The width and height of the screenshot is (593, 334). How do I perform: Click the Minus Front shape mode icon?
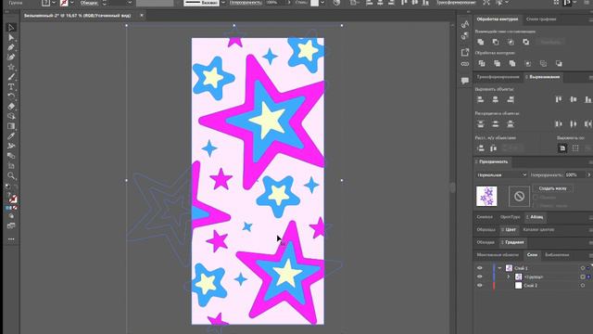(x=496, y=42)
